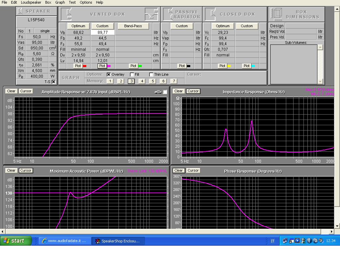Plot the green Band-Pass curve
Viewport: 340px width, 255px height.
[x=133, y=66]
